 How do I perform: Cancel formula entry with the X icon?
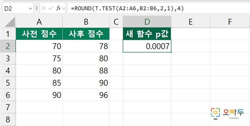tap(44, 8)
